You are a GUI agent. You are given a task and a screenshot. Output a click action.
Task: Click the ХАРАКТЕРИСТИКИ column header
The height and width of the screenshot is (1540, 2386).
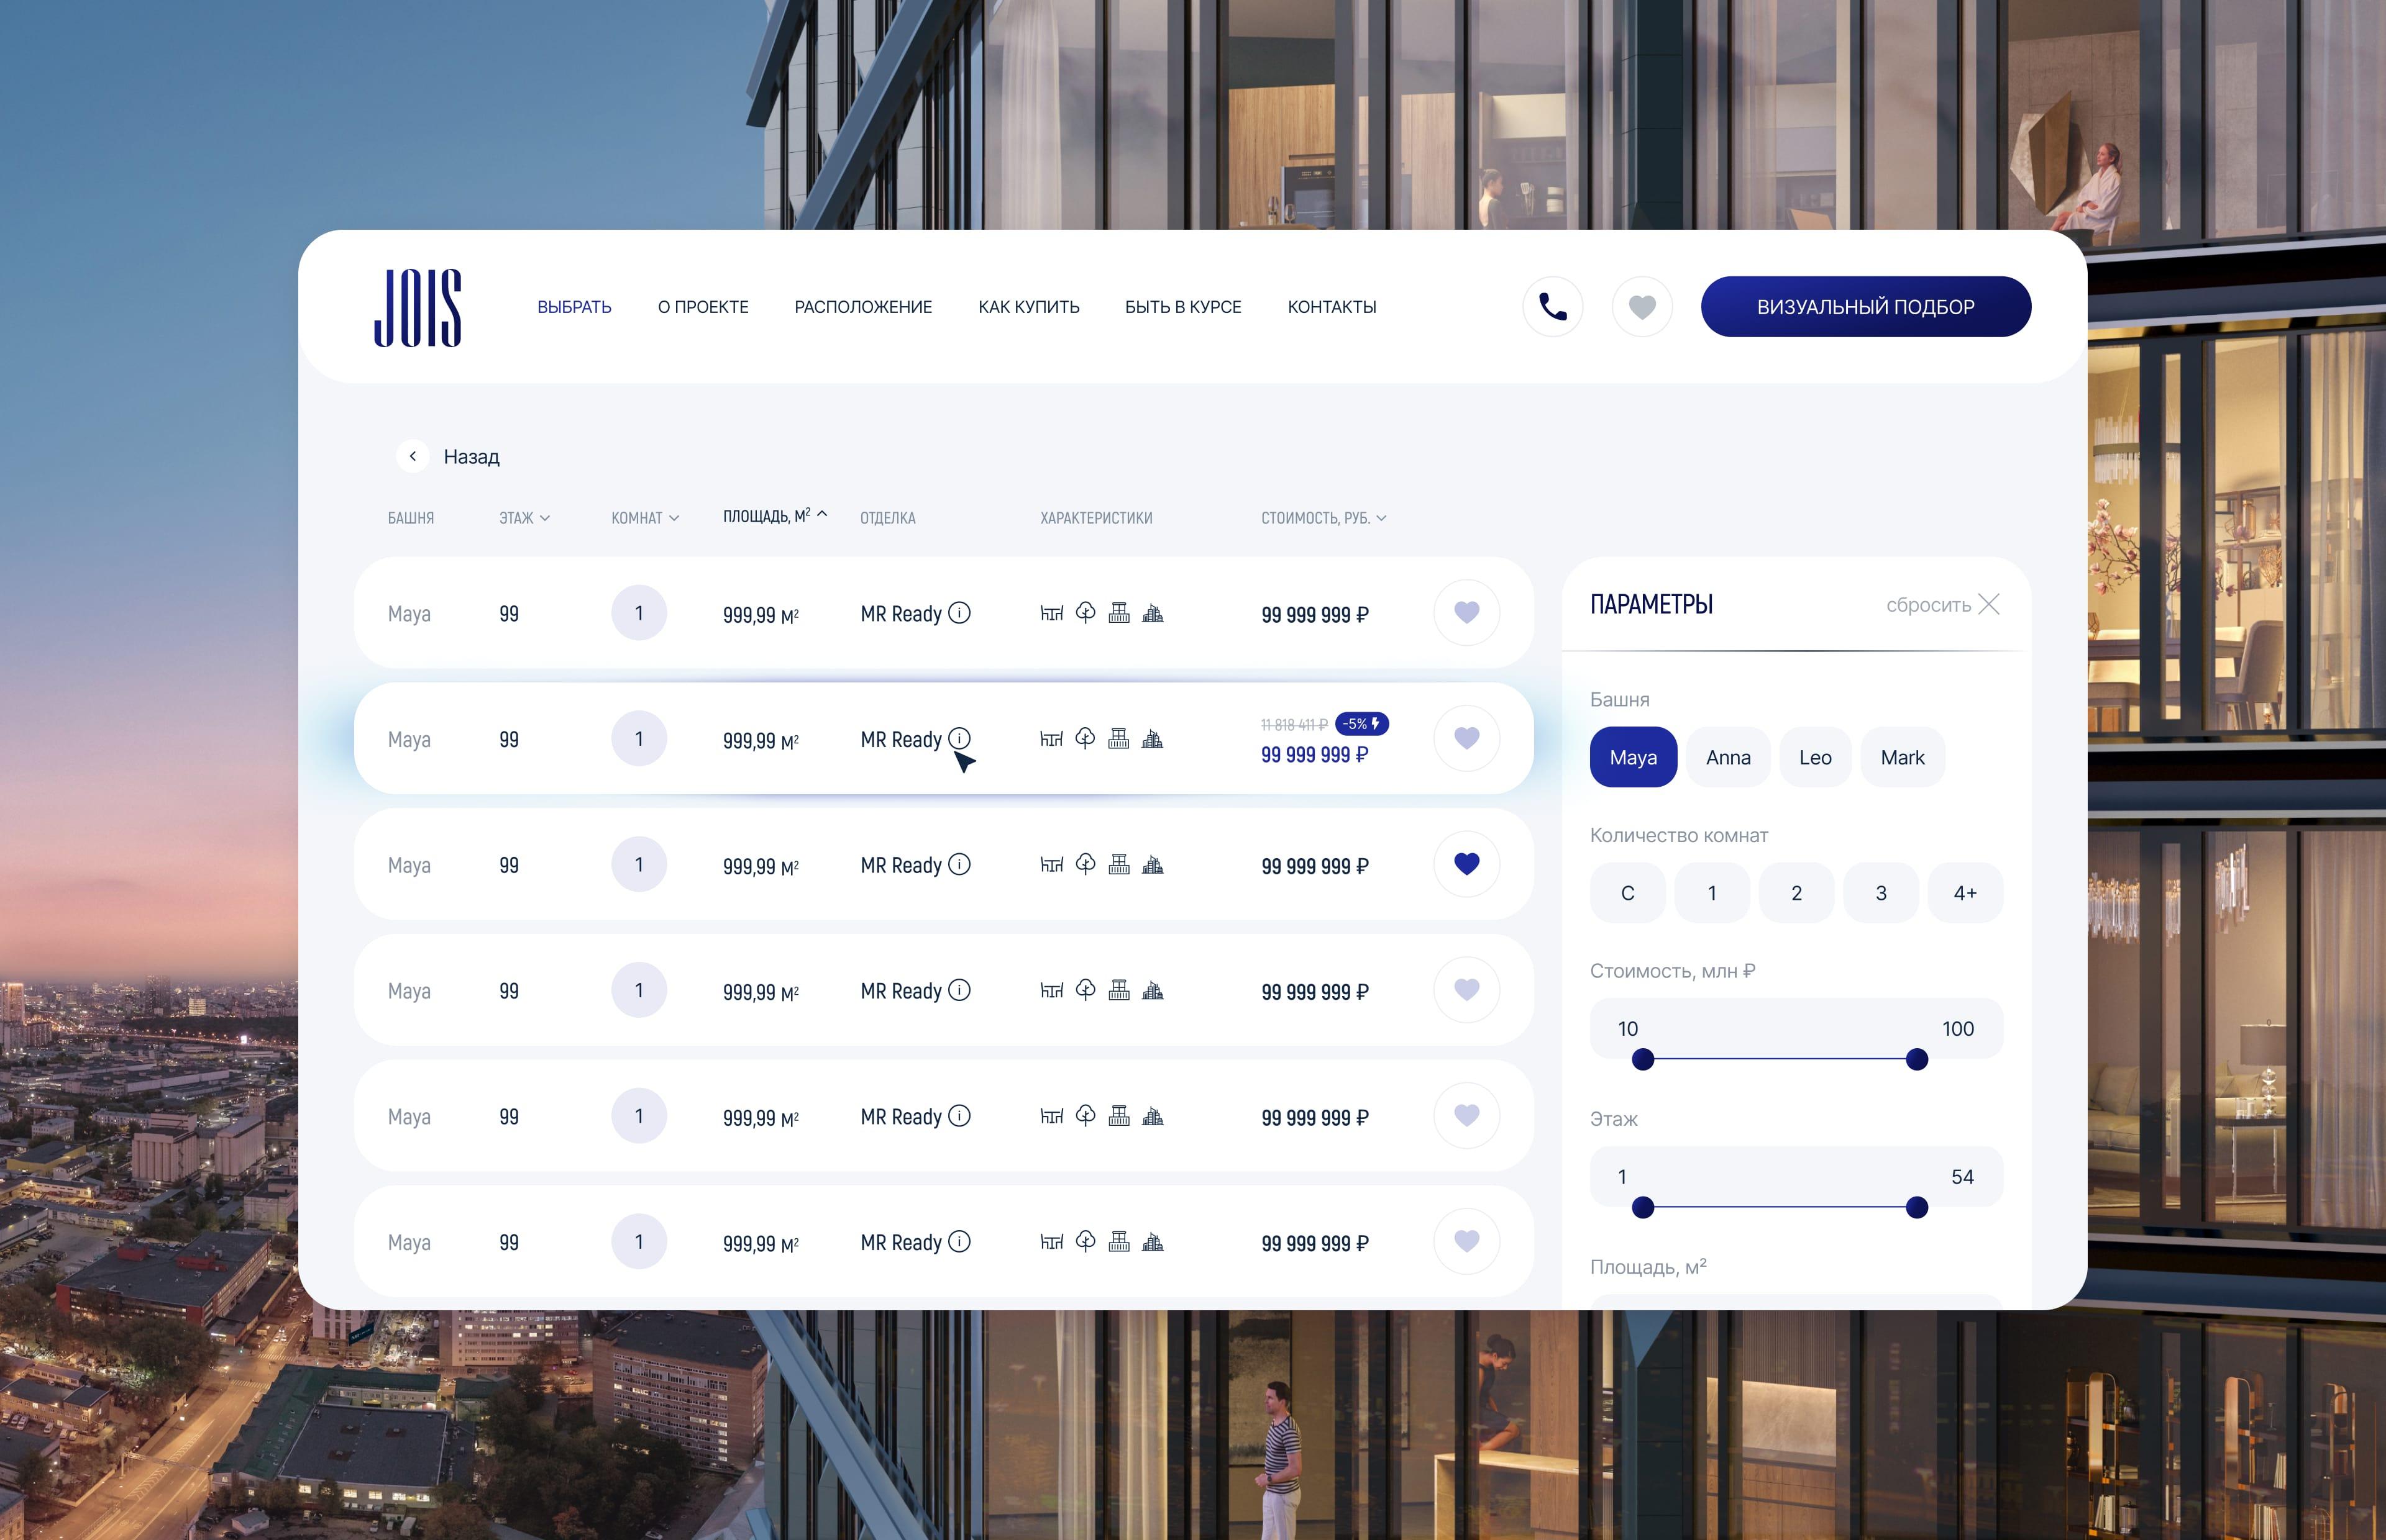(x=1097, y=518)
